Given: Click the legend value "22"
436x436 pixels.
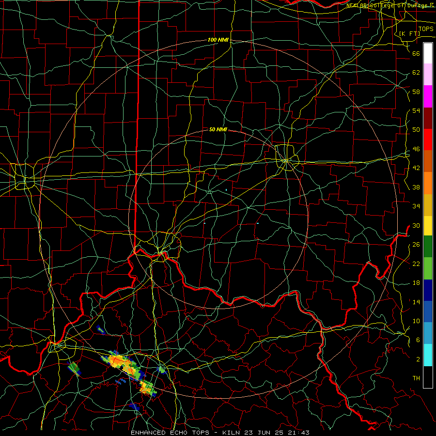Looking at the screenshot, I should coord(416,264).
